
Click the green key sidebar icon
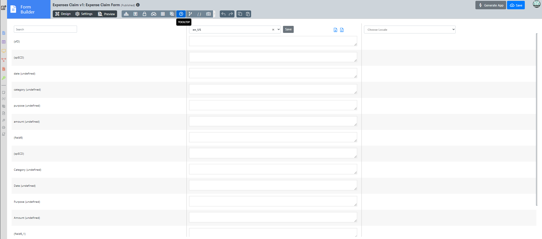[x=4, y=78]
